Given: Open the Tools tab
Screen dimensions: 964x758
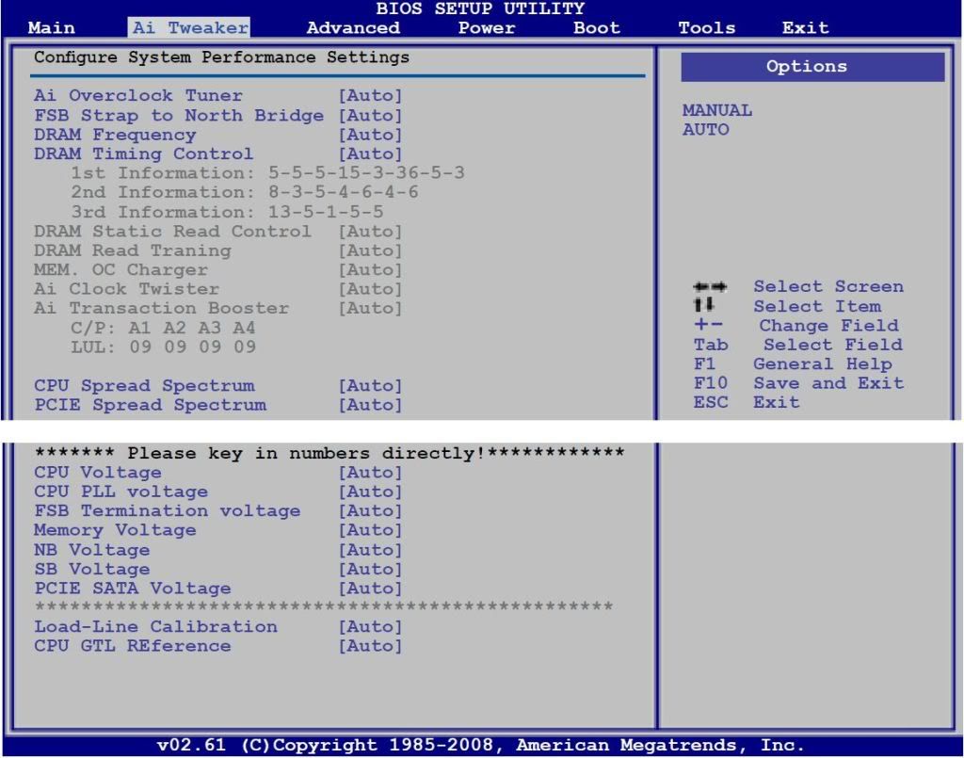Looking at the screenshot, I should pyautogui.click(x=707, y=28).
